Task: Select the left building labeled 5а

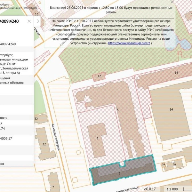Action: pyautogui.click(x=163, y=164)
